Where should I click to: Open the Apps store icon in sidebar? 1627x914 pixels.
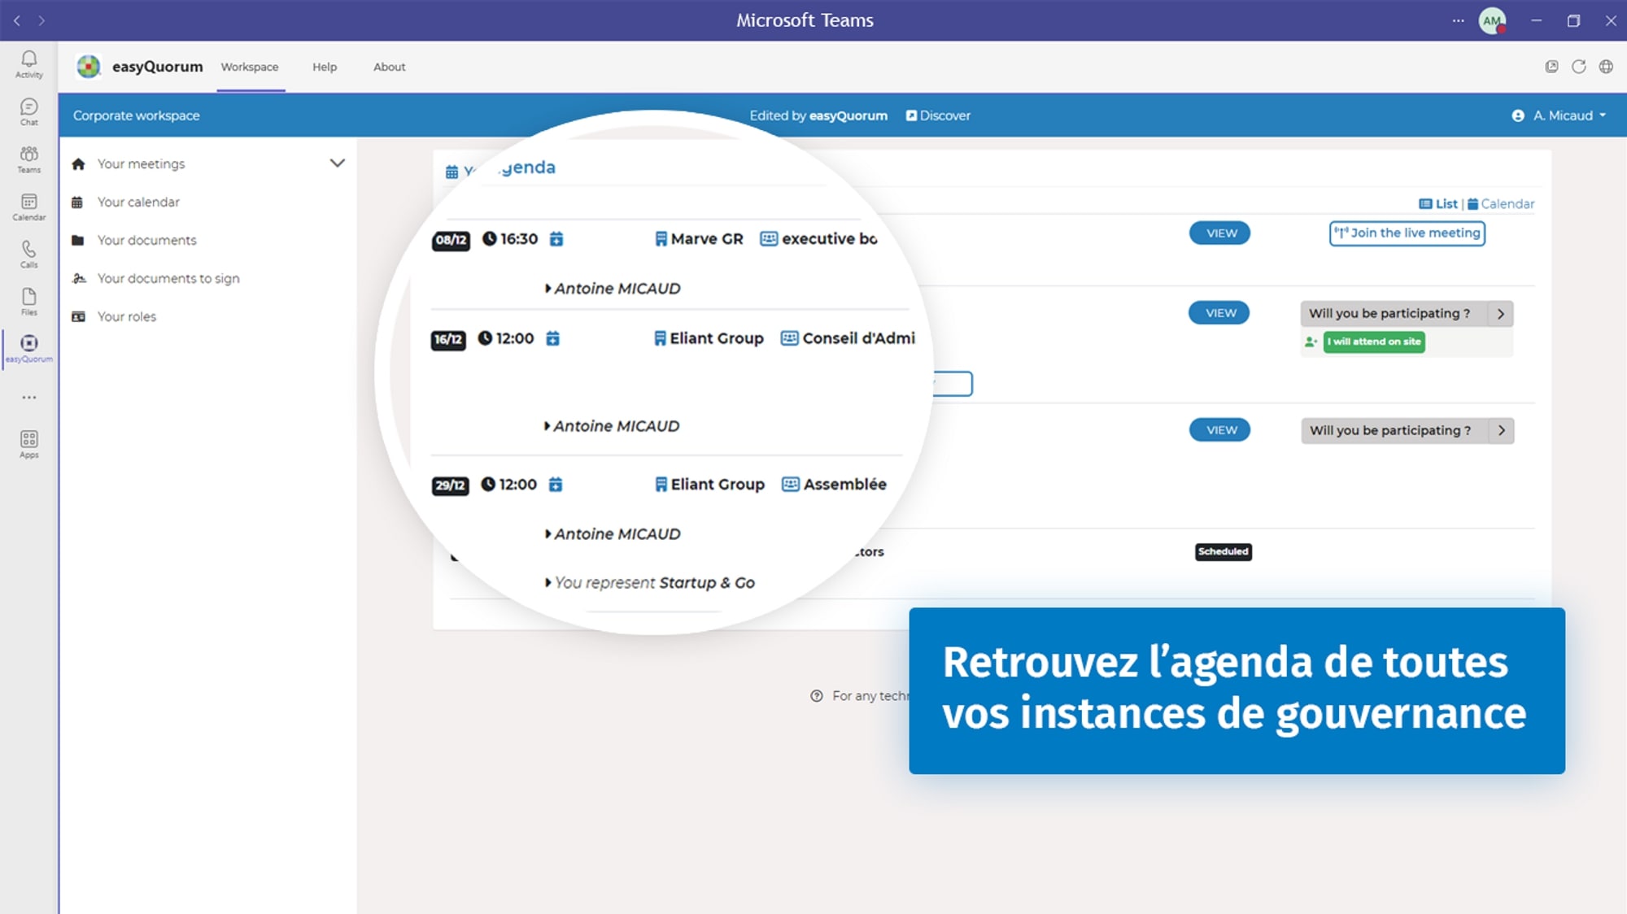point(28,444)
